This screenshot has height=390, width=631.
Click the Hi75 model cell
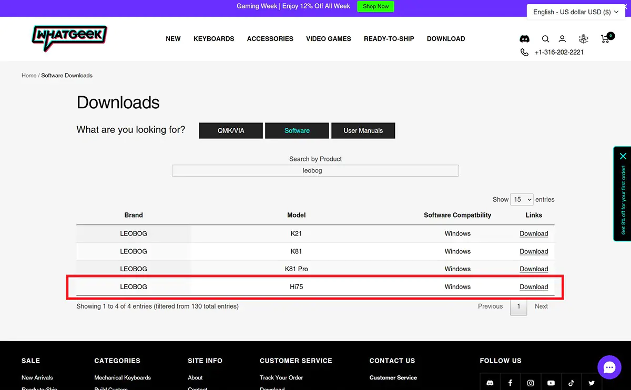(297, 287)
